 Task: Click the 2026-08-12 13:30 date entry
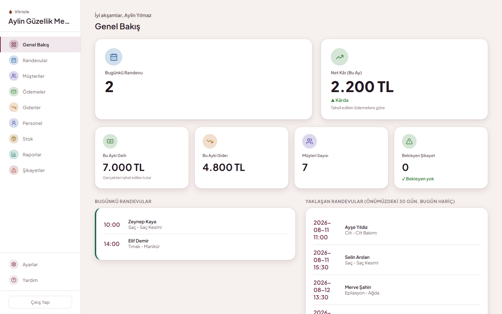pyautogui.click(x=322, y=290)
